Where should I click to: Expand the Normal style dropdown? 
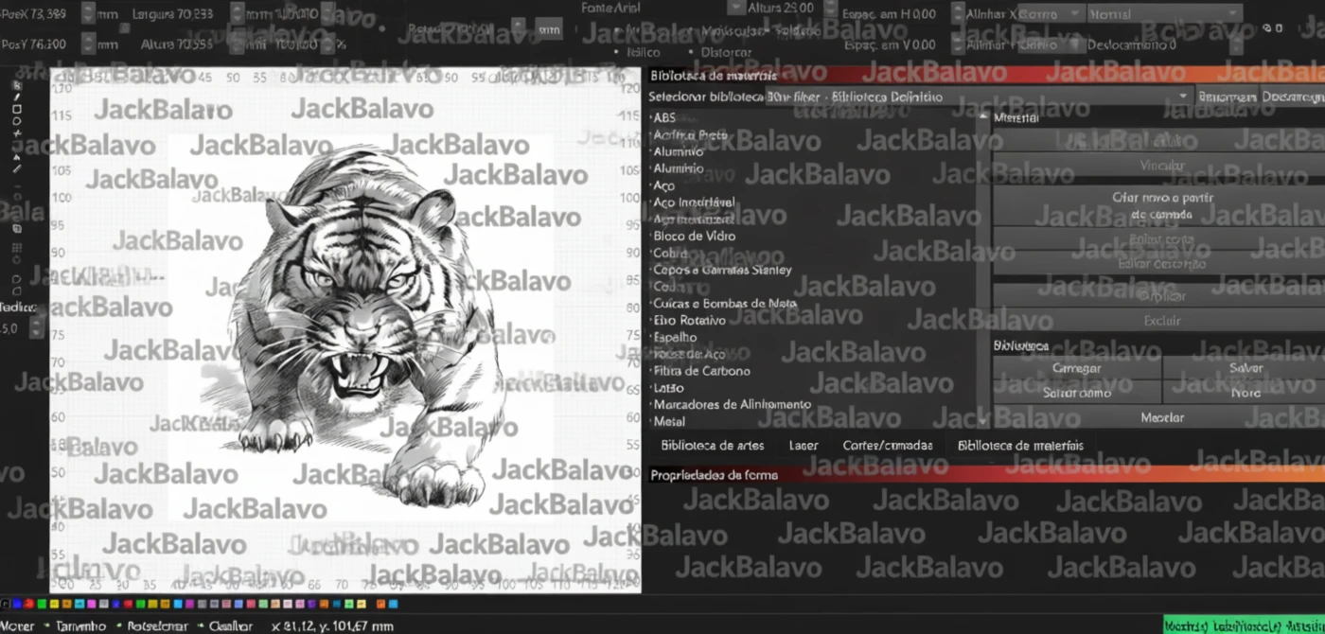(x=1230, y=14)
